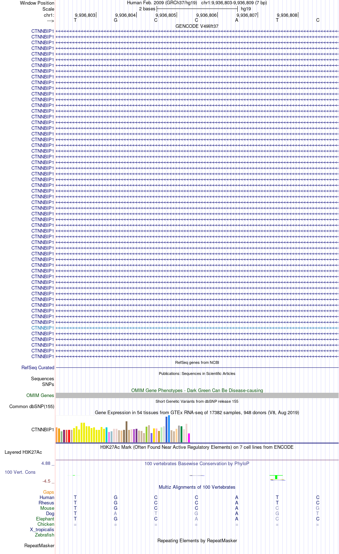Select the light-blue highlighted CTNNBIP1 transcript label
This screenshot has height=554, width=339.
(42, 328)
